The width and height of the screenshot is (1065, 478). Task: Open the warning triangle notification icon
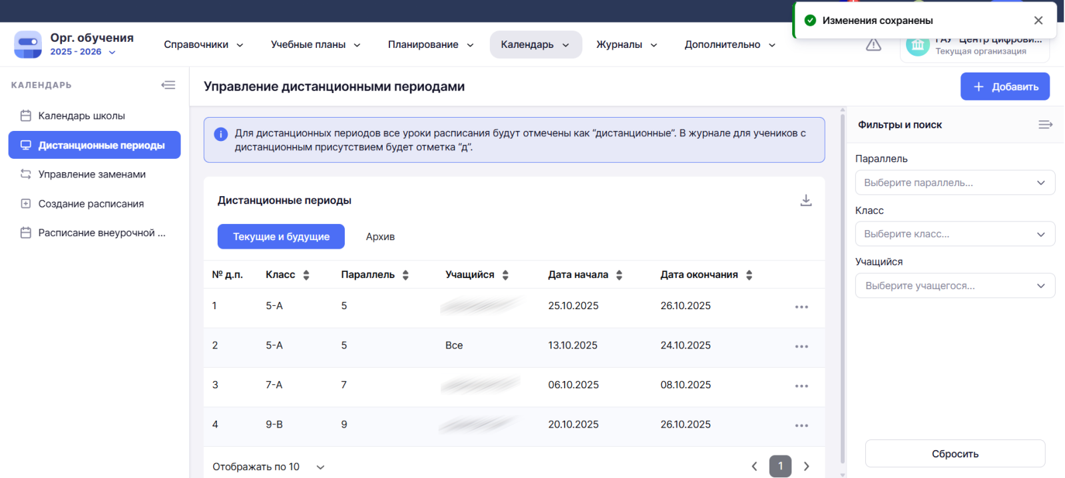pyautogui.click(x=873, y=45)
